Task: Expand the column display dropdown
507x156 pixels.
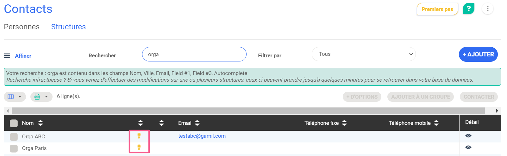Action: pos(15,97)
